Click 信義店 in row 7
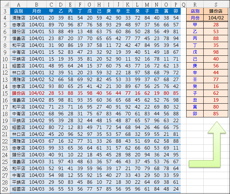 tap(18, 38)
